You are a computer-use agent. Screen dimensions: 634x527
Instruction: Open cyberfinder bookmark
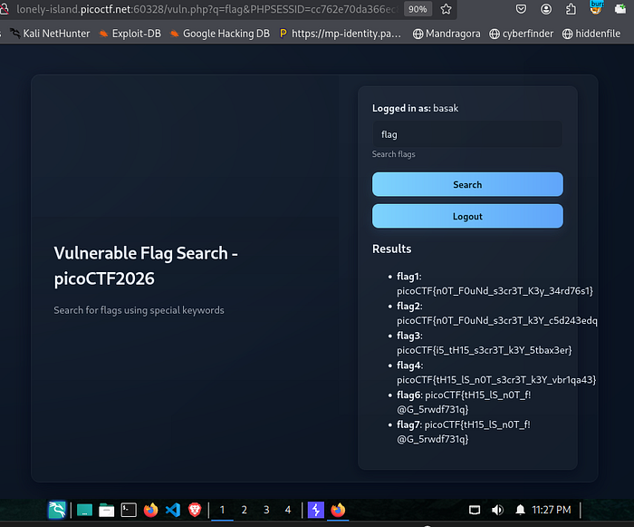(x=521, y=34)
